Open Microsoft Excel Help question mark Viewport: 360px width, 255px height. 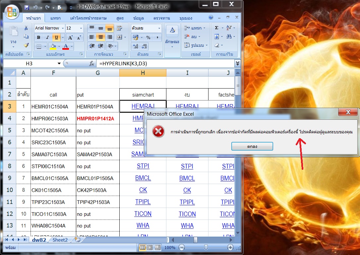[211, 17]
